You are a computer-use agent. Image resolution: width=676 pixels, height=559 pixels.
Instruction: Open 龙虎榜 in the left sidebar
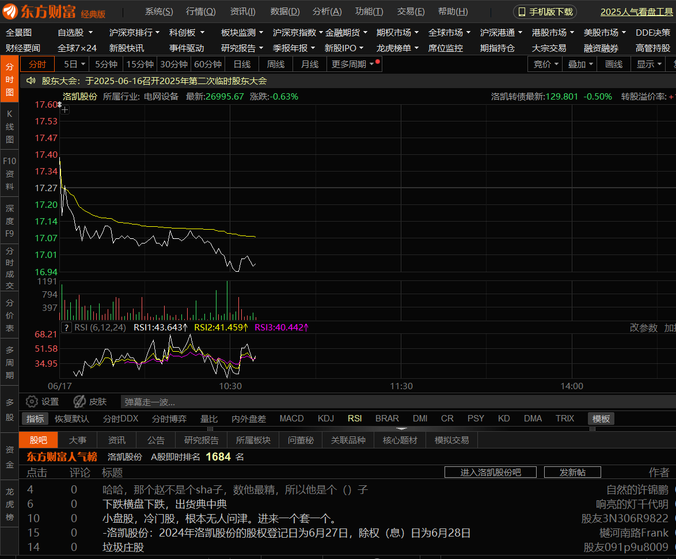tap(9, 504)
